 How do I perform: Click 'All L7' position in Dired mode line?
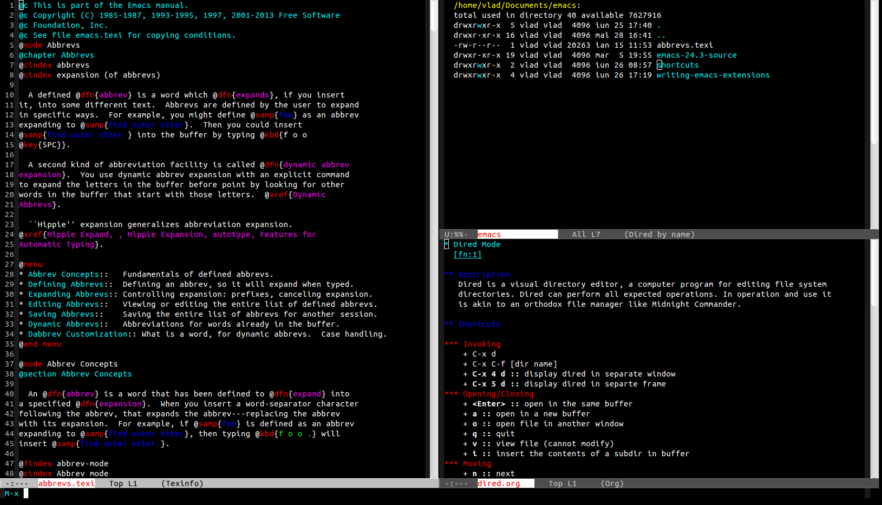[586, 234]
